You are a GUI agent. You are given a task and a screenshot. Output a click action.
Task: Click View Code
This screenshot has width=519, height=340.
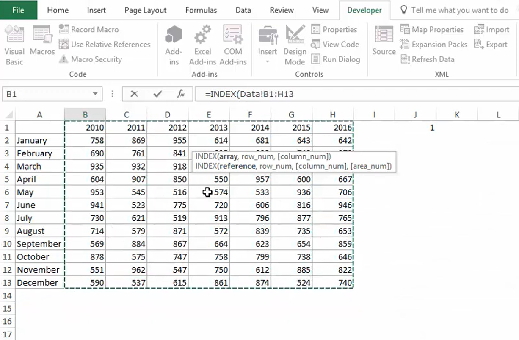tap(334, 44)
